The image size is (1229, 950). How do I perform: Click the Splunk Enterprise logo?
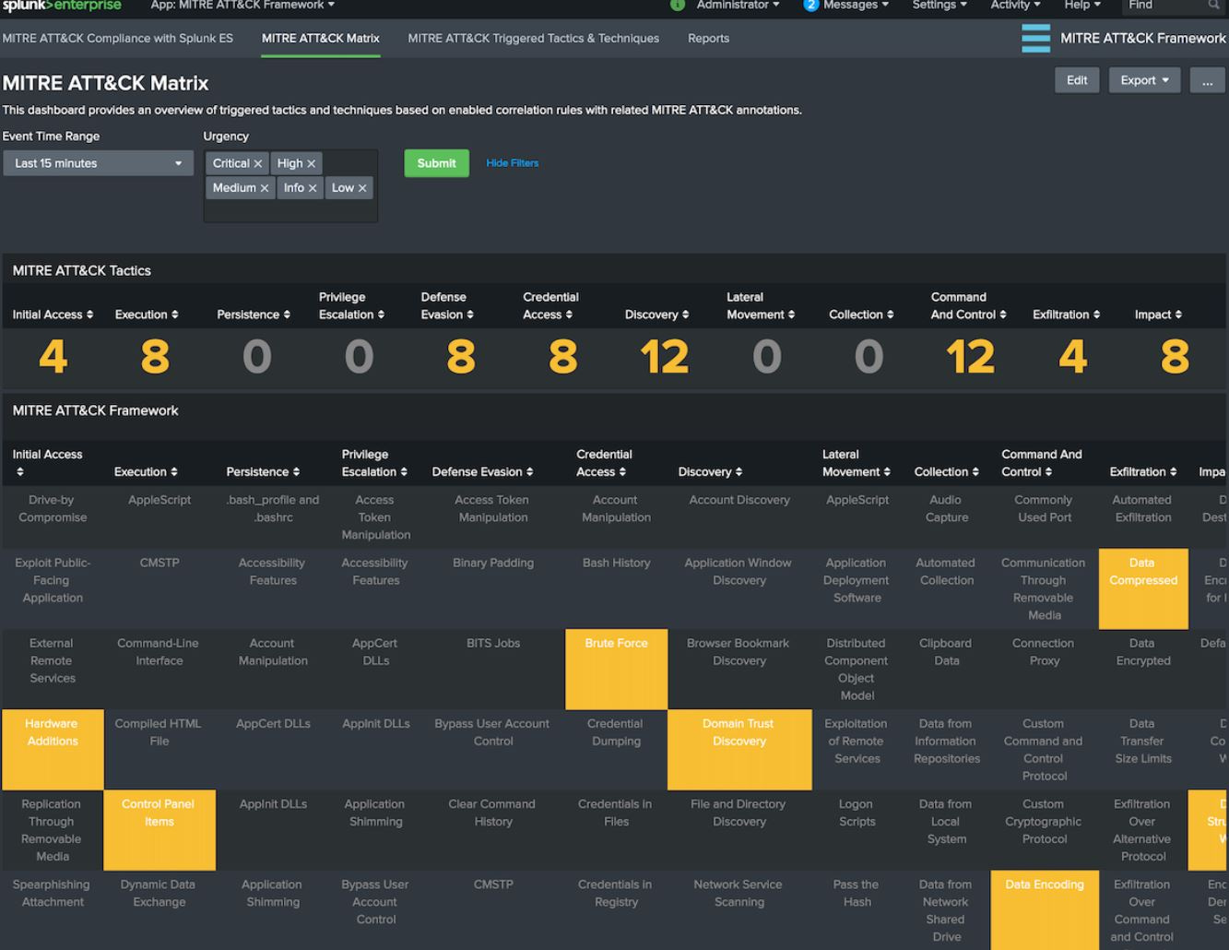62,6
